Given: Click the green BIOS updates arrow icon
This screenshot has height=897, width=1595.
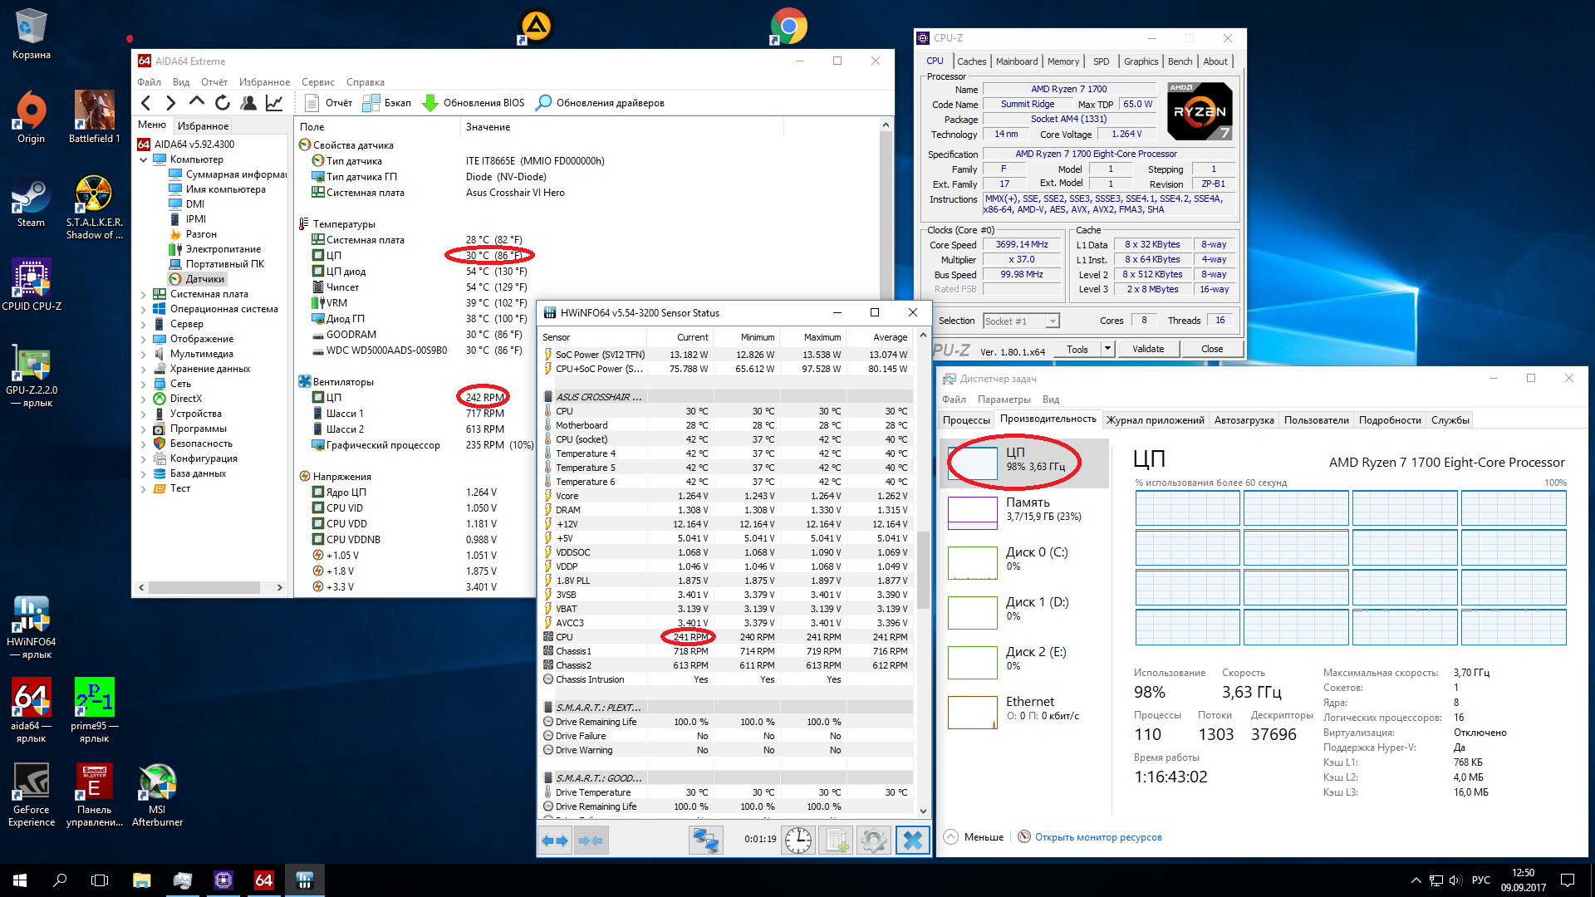Looking at the screenshot, I should 430,103.
